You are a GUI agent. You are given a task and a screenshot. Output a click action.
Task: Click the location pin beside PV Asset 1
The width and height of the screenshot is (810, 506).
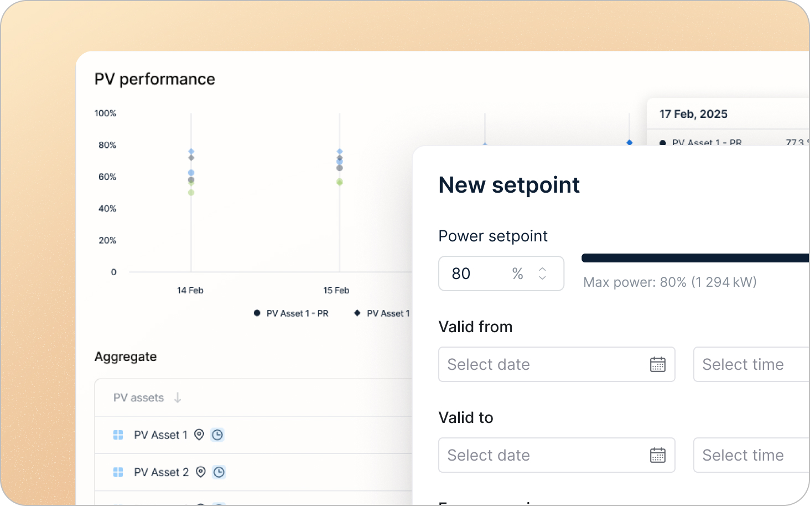pyautogui.click(x=199, y=435)
